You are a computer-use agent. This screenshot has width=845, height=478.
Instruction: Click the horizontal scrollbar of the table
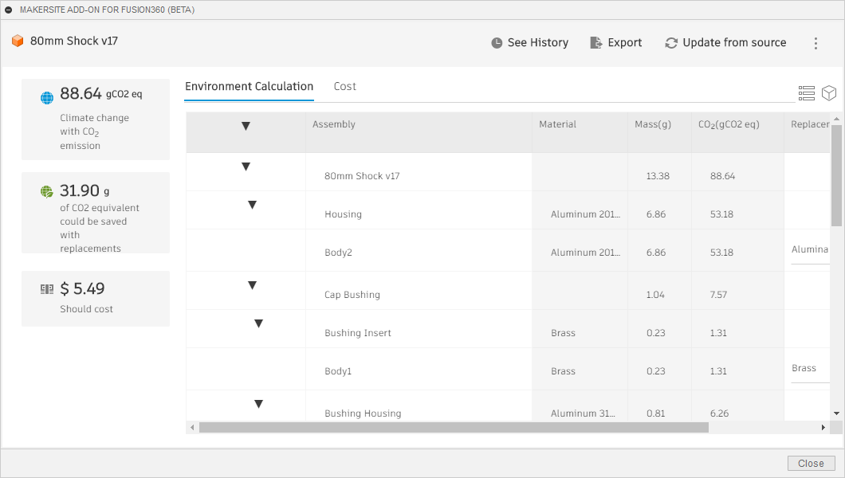click(453, 428)
